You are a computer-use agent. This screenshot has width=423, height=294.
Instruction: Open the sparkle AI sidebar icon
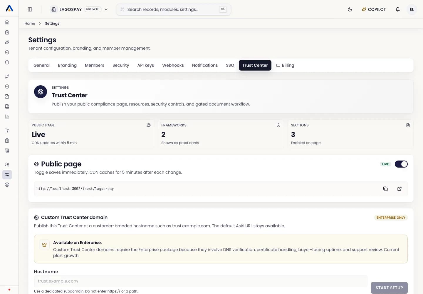pyautogui.click(x=7, y=42)
